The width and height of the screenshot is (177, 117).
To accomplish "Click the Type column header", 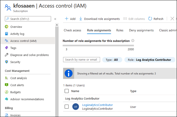I will point(133,91).
